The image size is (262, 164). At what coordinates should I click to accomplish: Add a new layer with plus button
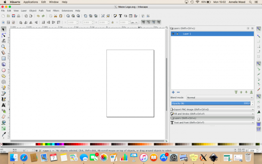[173, 92]
